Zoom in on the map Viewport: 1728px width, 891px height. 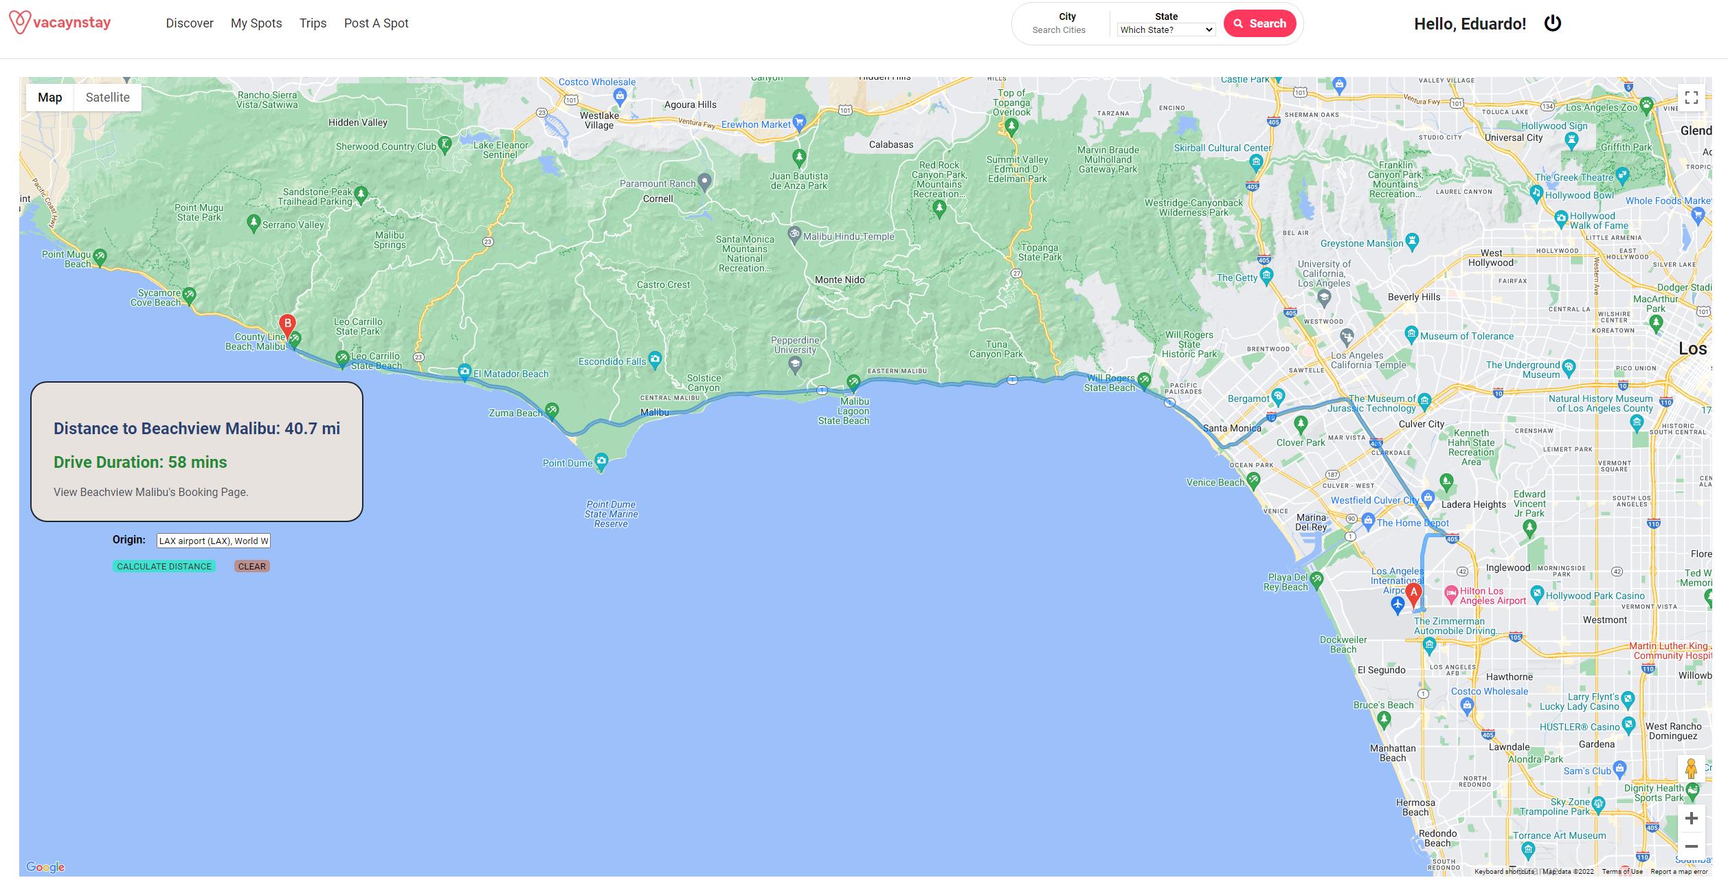(x=1692, y=818)
